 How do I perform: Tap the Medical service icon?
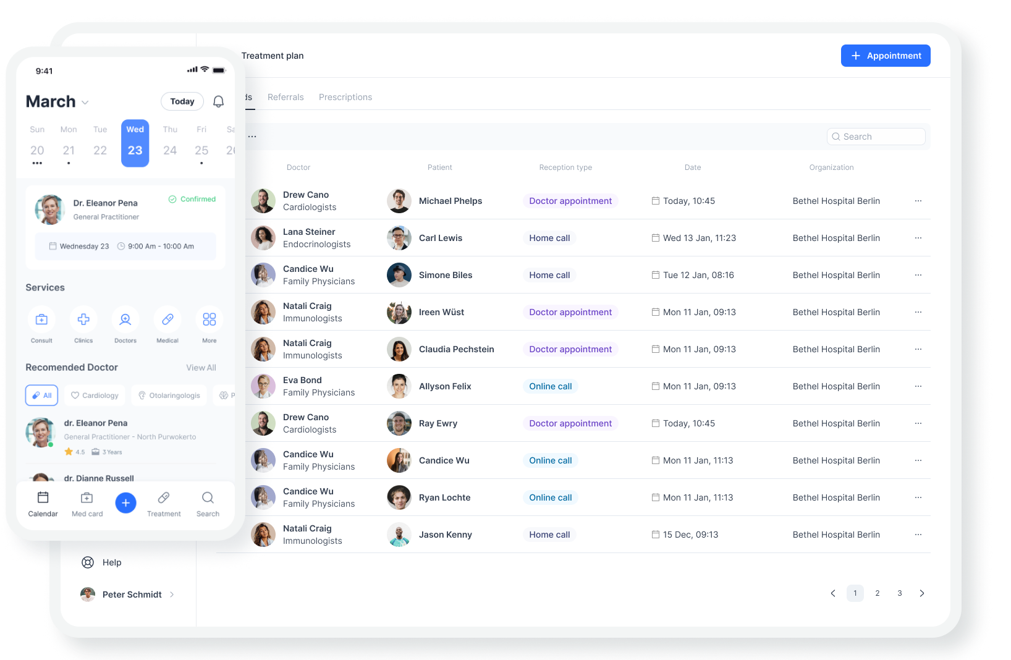[167, 319]
